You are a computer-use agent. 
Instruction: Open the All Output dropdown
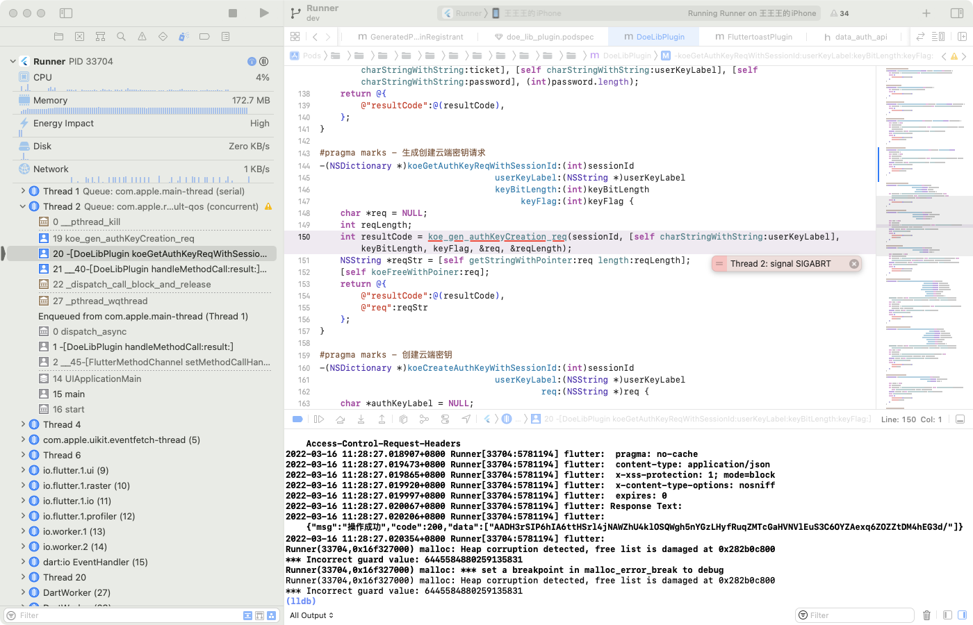[310, 615]
